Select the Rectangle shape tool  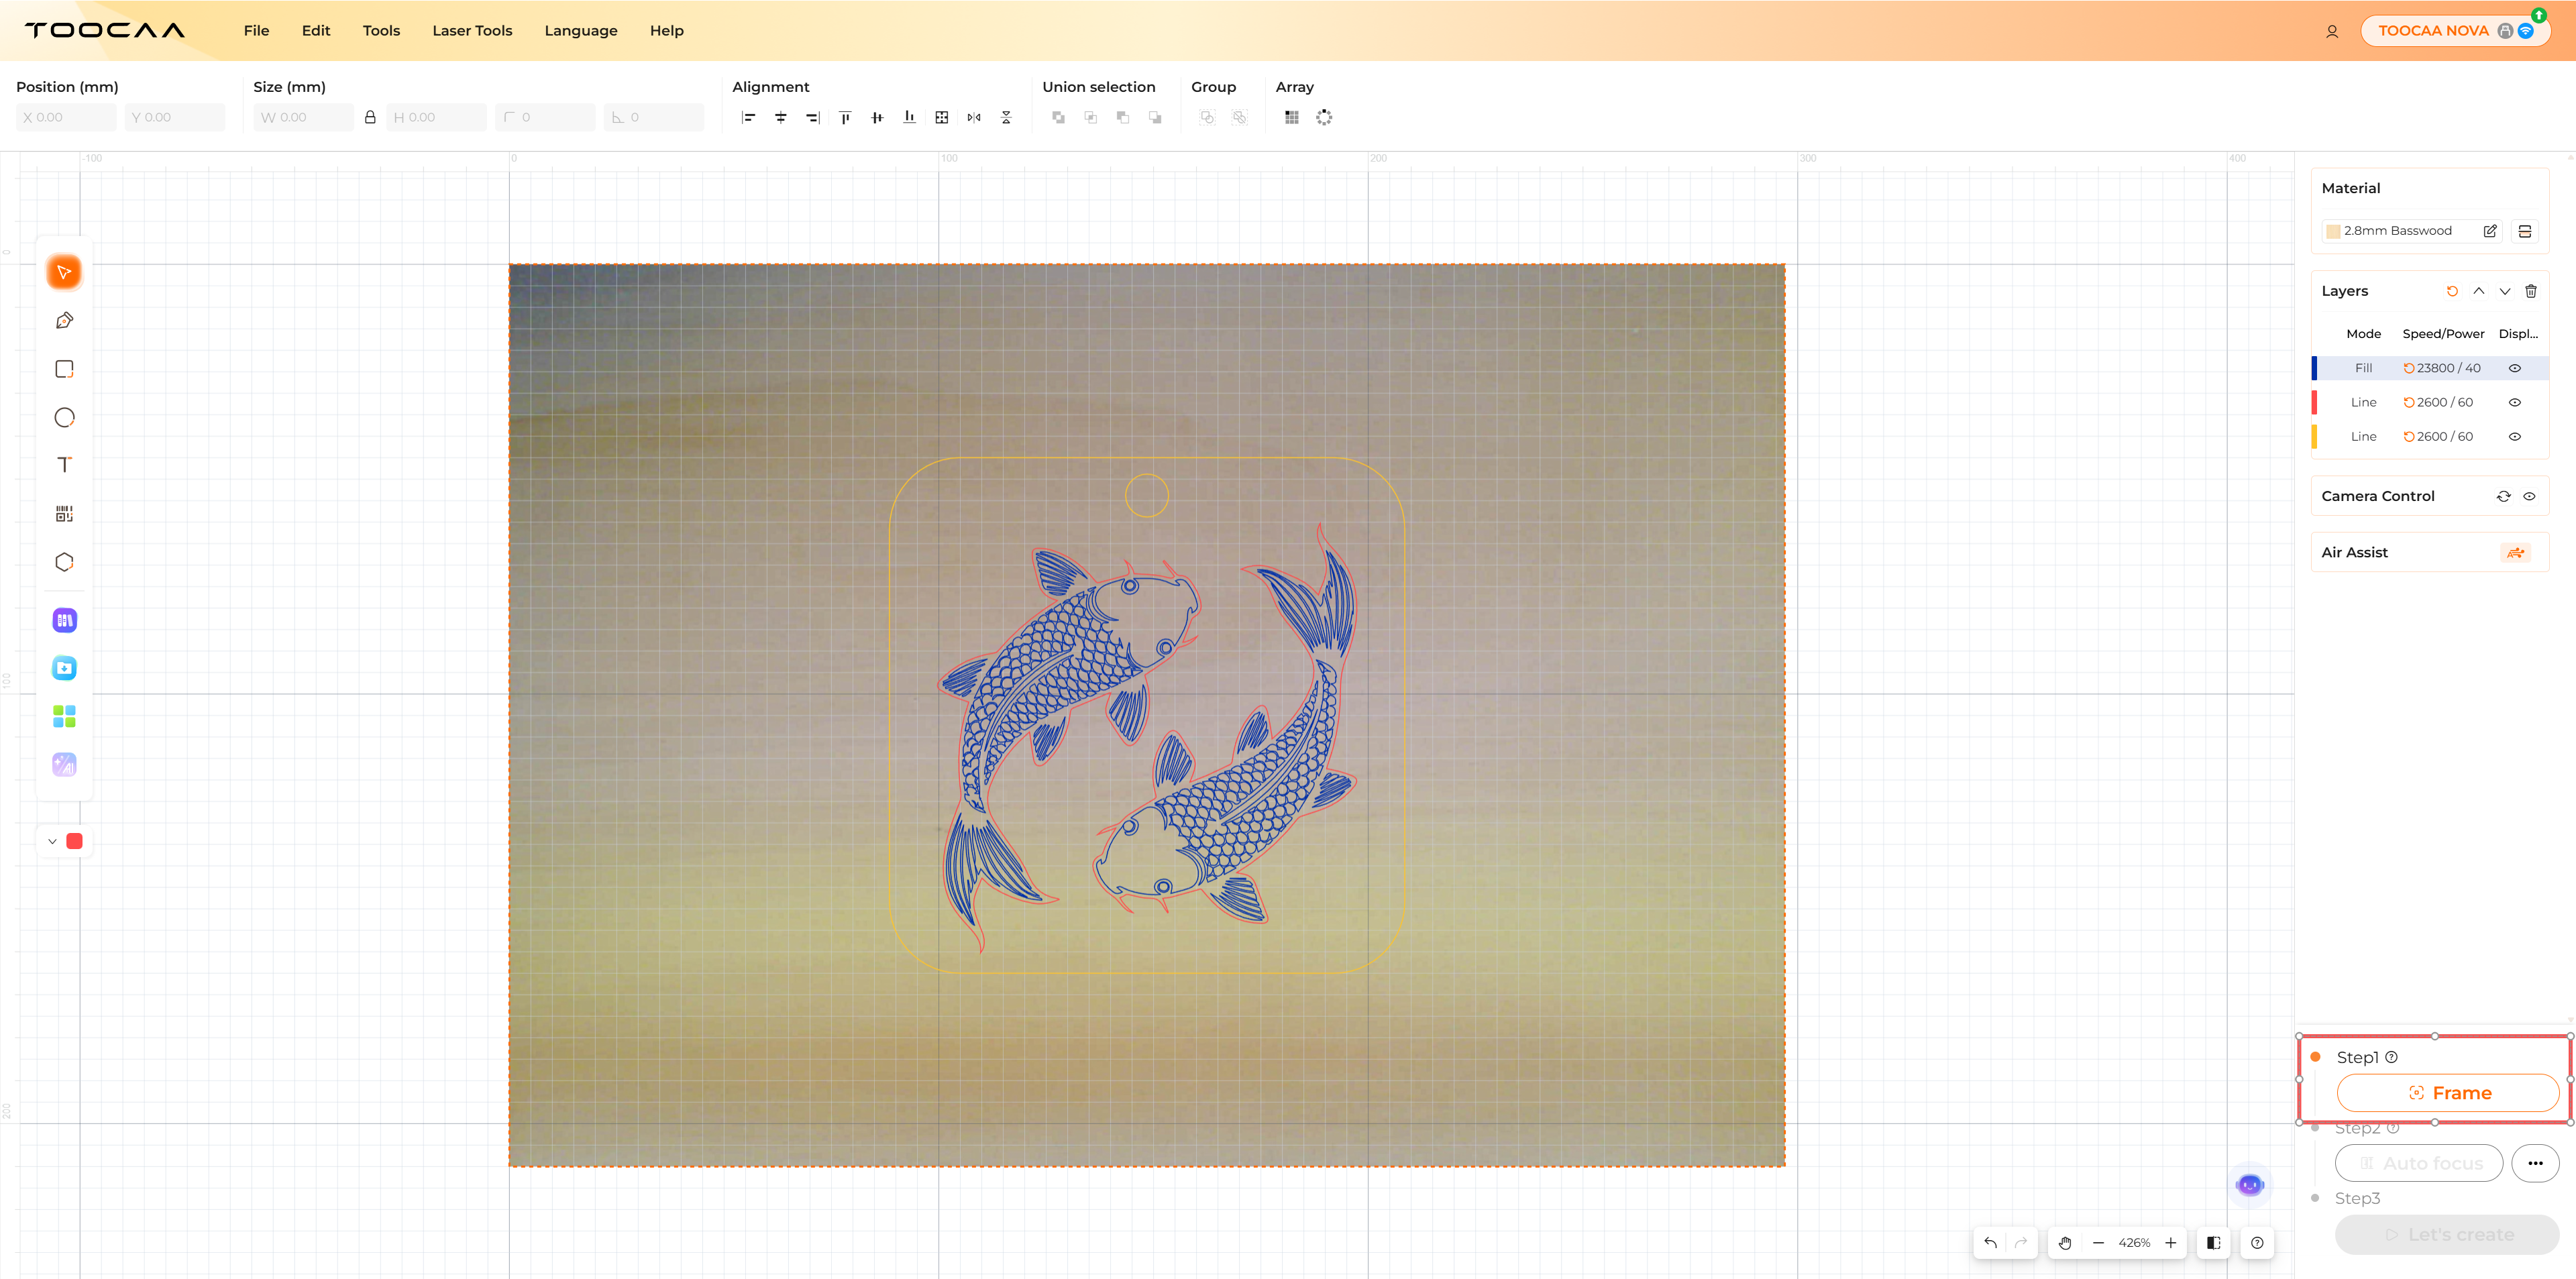64,369
